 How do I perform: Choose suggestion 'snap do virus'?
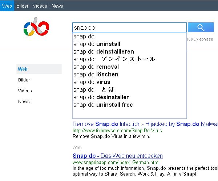(129, 82)
